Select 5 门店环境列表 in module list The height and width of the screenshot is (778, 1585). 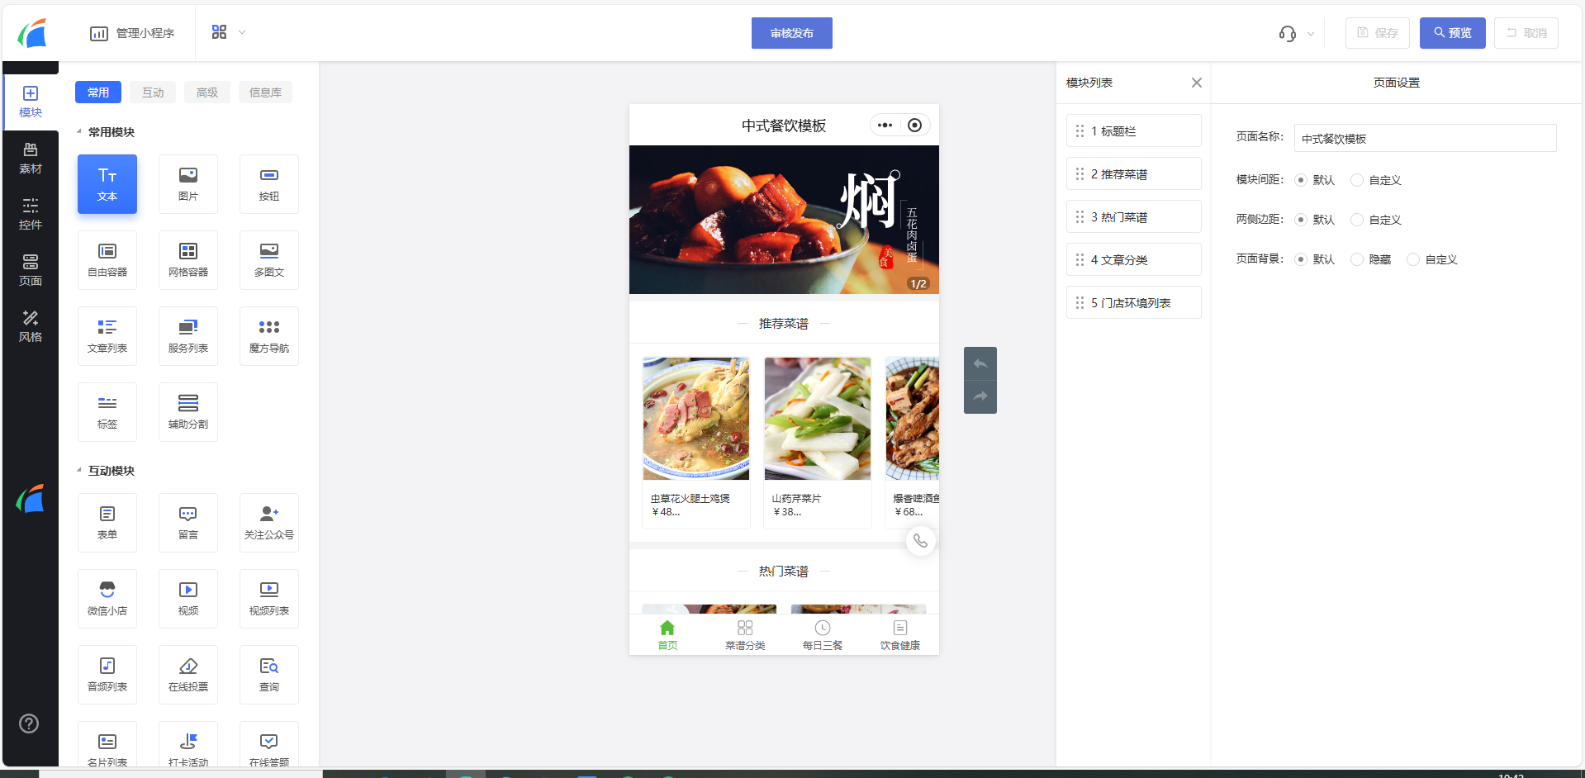pos(1134,302)
